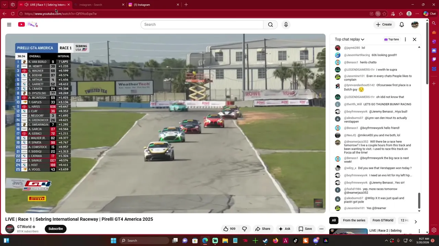Screen dimensions: 439x246
Task: Open GTWorld channel name link
Action: [24, 227]
